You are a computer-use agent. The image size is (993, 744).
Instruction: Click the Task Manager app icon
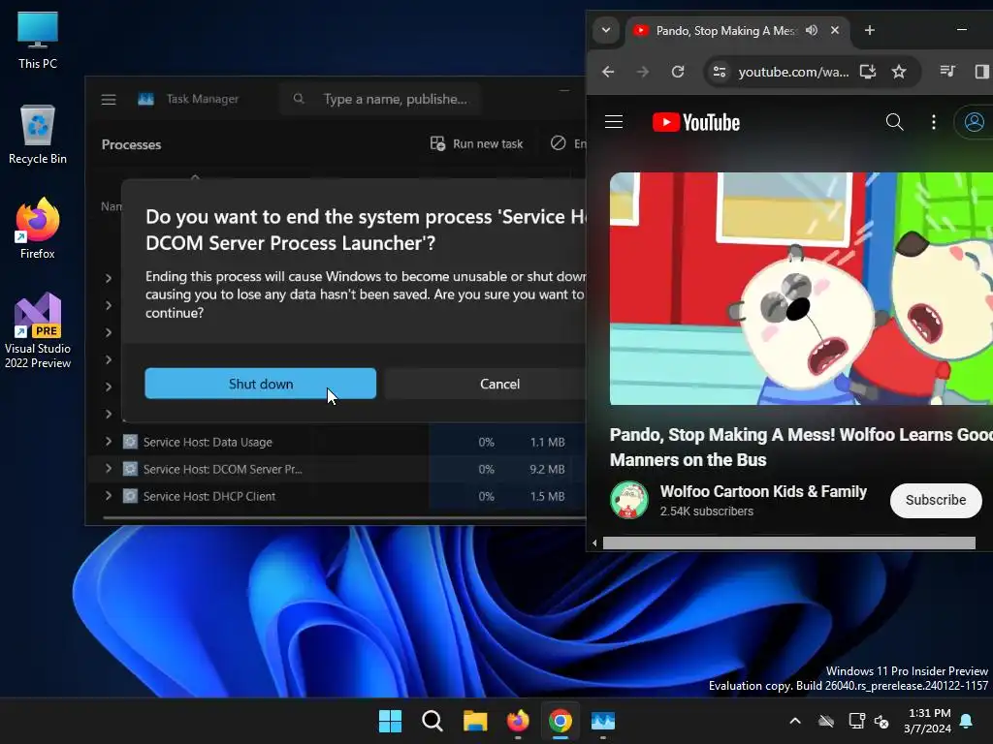(145, 100)
